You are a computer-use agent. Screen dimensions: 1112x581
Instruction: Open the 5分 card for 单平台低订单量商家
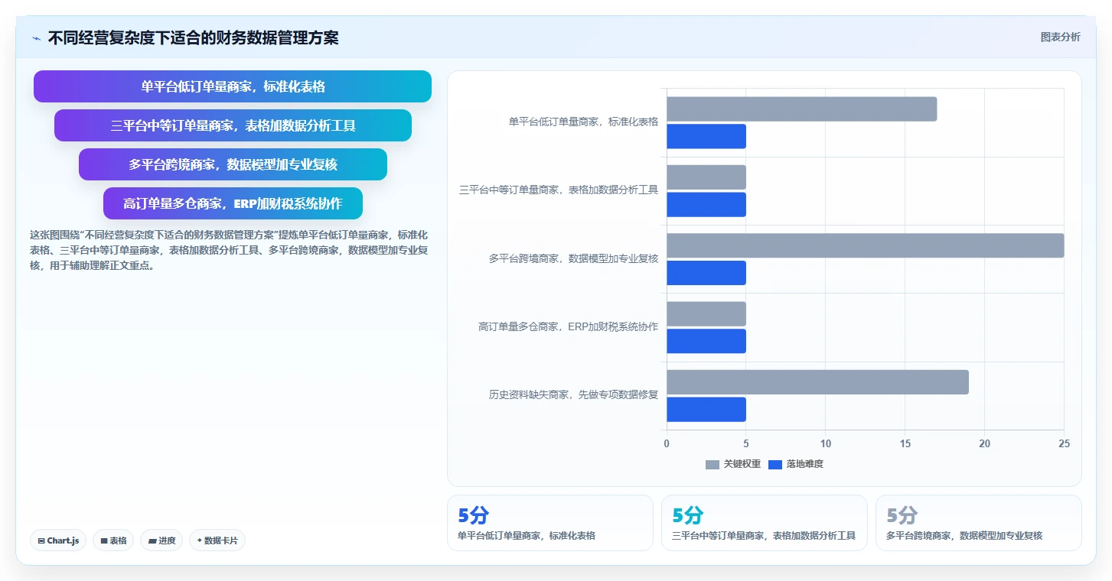point(550,523)
